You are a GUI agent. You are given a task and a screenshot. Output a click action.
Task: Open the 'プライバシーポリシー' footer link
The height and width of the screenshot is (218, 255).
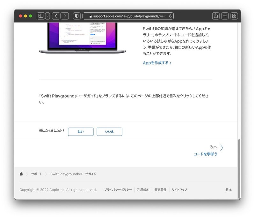click(118, 190)
